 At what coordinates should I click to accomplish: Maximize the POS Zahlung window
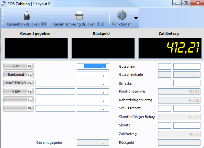tap(186, 4)
